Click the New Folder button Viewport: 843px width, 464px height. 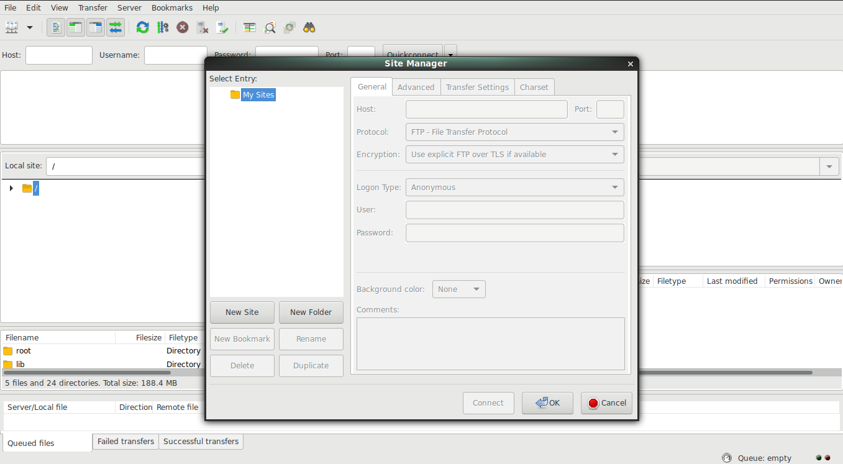pos(311,312)
